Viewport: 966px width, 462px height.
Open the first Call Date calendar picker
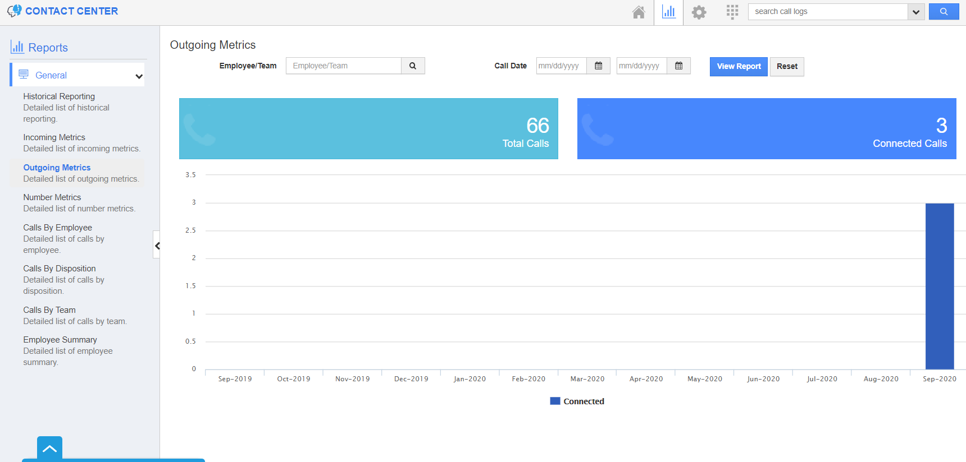pyautogui.click(x=599, y=66)
